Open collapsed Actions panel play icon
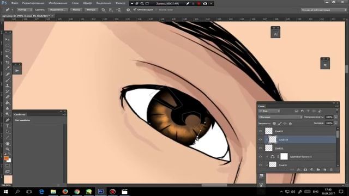 pos(17,71)
